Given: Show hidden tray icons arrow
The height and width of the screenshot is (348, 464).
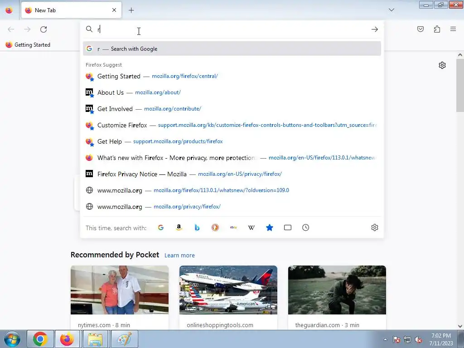Looking at the screenshot, I should (x=385, y=339).
